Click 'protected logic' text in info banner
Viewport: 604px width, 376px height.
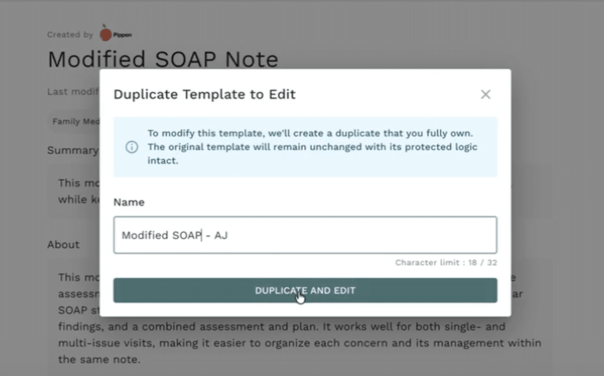441,147
